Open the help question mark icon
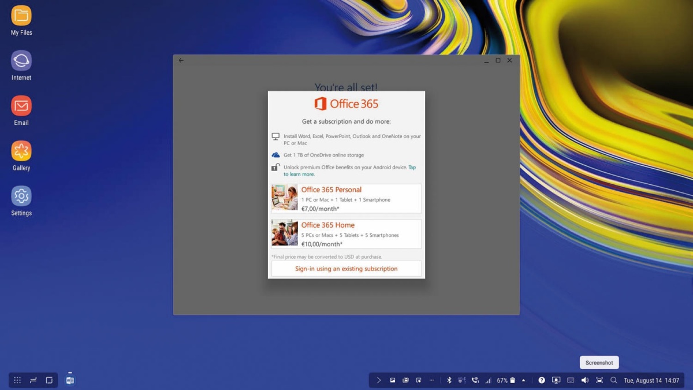693x390 pixels. coord(542,380)
